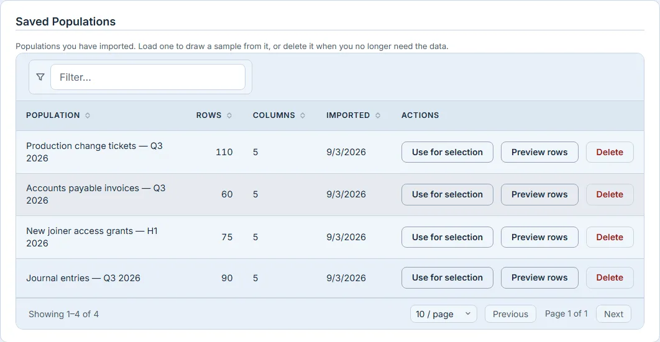Screen dimensions: 660x342
Task: Go to the Next page
Action: click(613, 314)
